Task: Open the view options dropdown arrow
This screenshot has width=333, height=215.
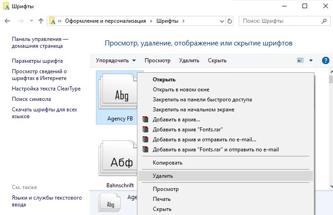Action: (311, 60)
